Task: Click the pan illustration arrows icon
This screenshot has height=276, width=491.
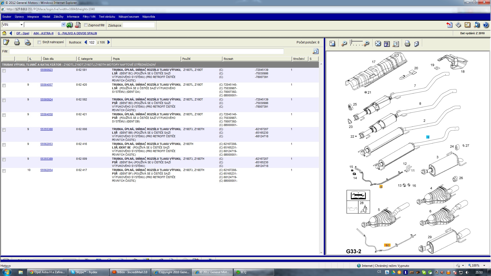Action: (x=378, y=44)
